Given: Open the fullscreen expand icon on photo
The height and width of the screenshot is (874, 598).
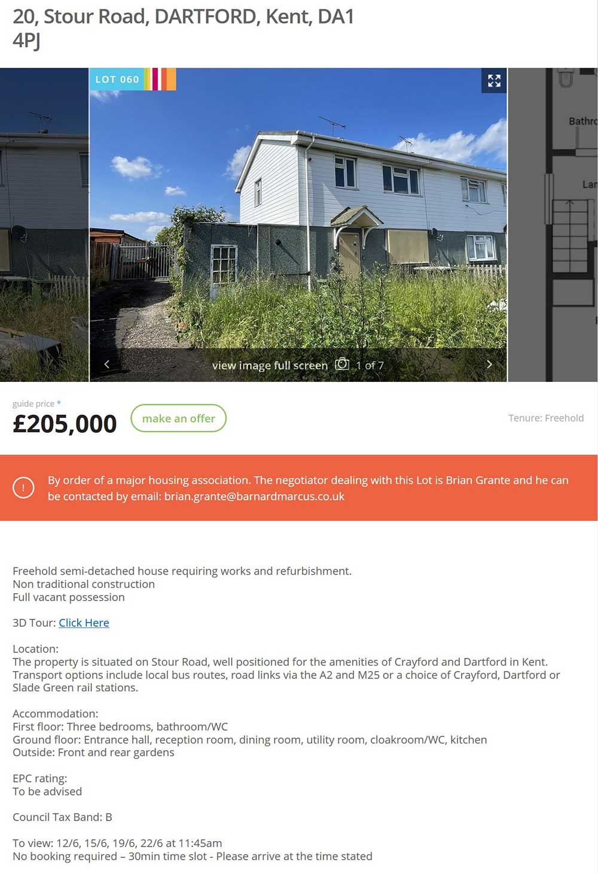Looking at the screenshot, I should point(494,81).
